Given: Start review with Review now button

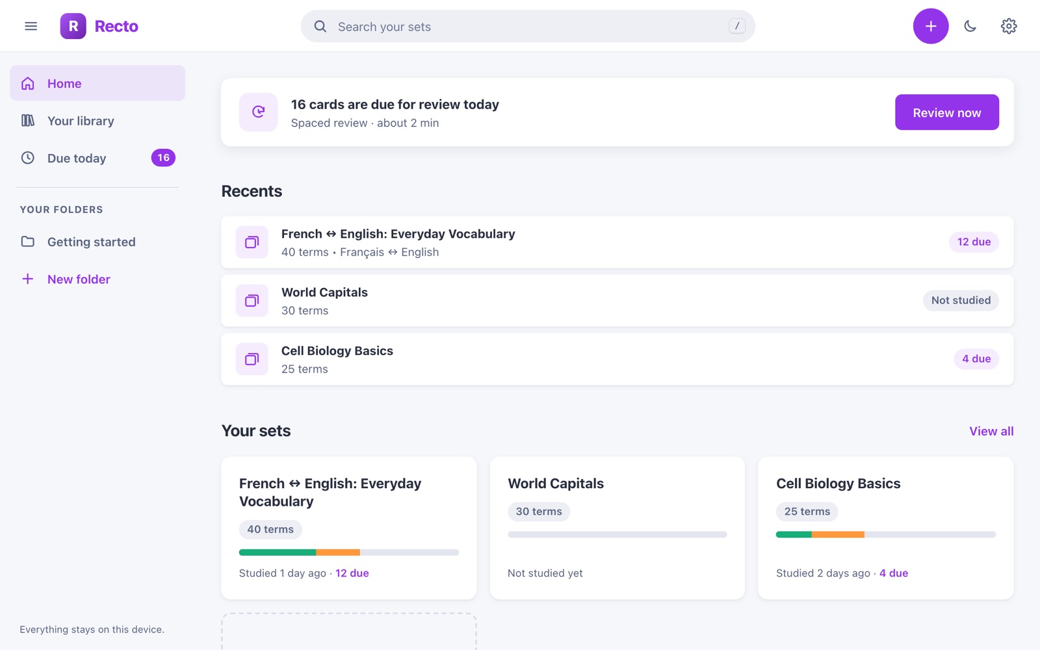Looking at the screenshot, I should coord(946,112).
